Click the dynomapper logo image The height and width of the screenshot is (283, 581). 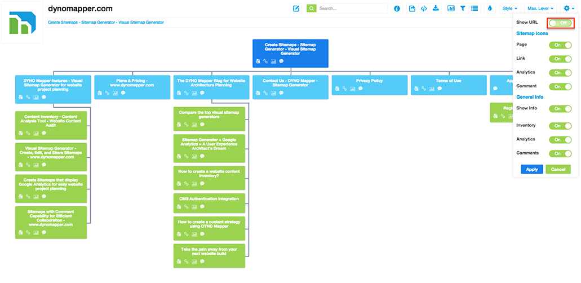[x=22, y=23]
